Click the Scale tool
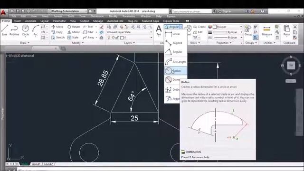The image size is (304, 171). point(73,38)
